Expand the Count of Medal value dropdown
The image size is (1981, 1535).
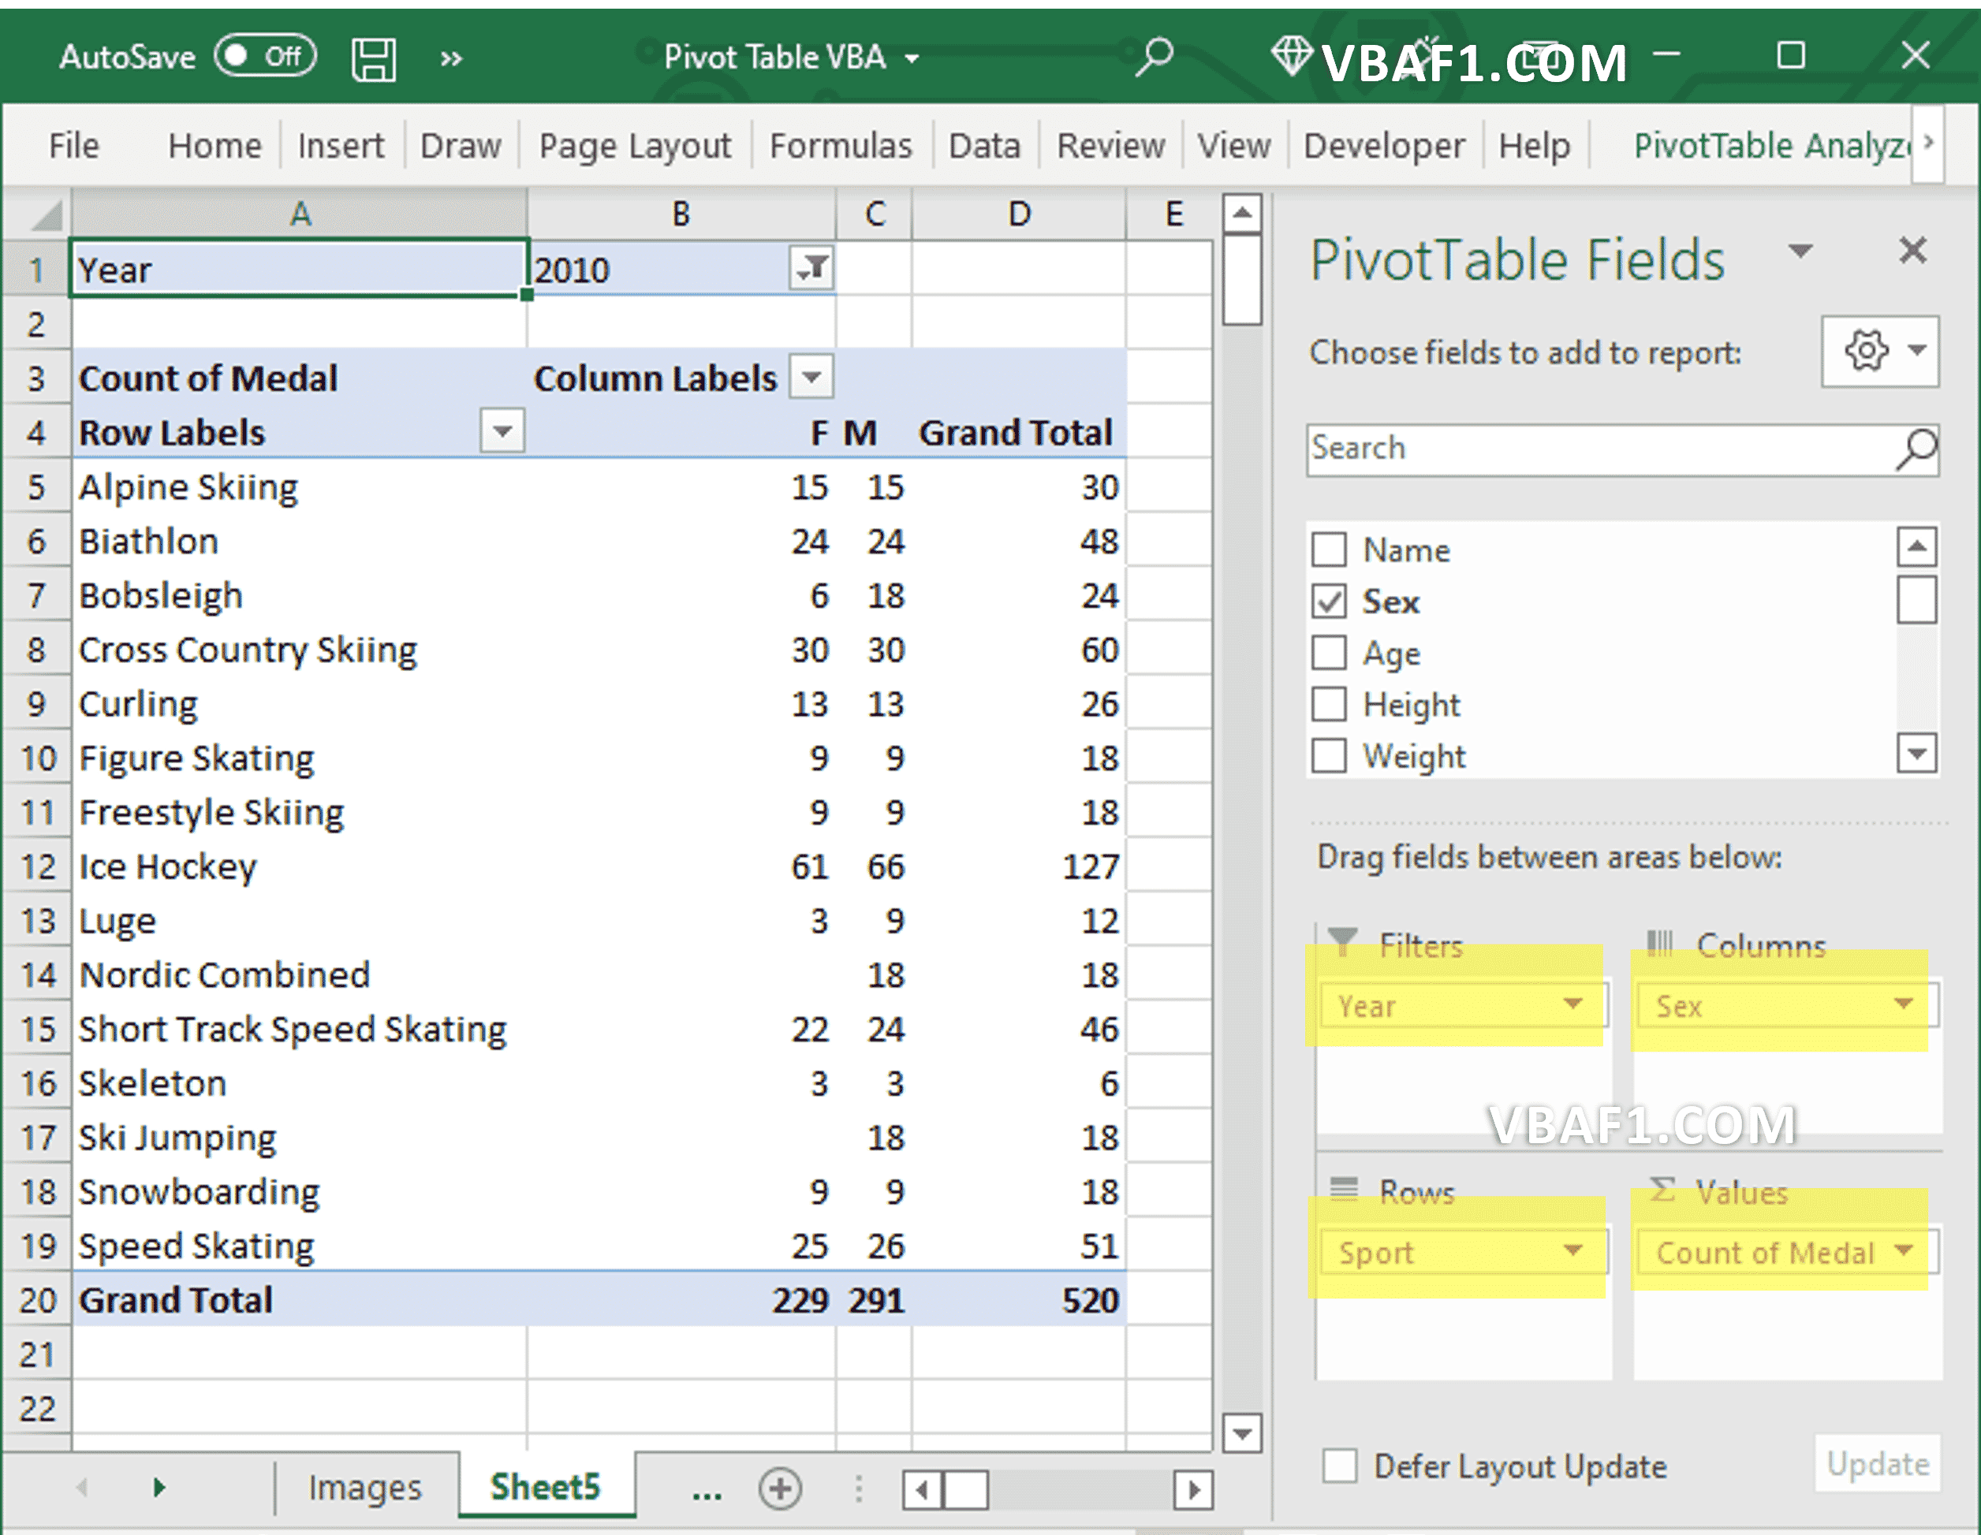(x=1903, y=1251)
